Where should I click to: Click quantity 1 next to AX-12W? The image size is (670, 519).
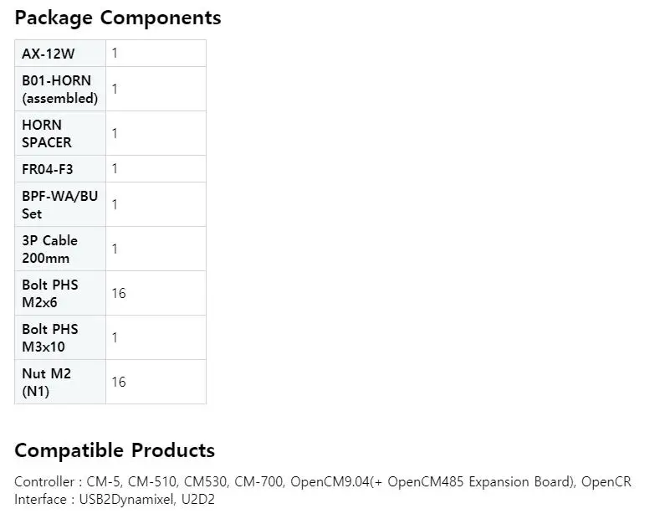[115, 54]
